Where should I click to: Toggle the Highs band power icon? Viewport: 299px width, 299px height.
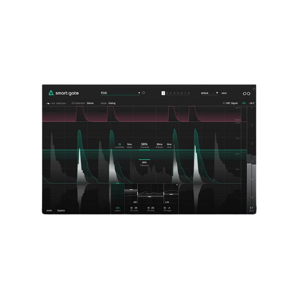(x=165, y=208)
